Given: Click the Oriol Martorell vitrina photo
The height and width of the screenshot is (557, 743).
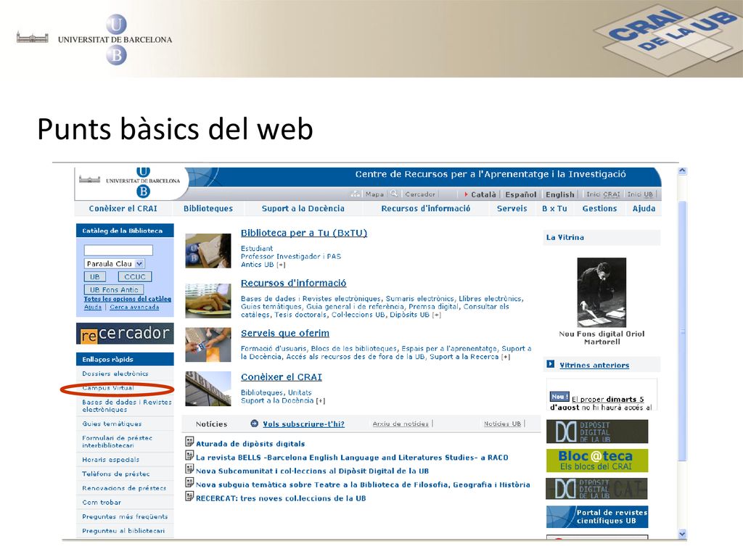Looking at the screenshot, I should point(602,293).
